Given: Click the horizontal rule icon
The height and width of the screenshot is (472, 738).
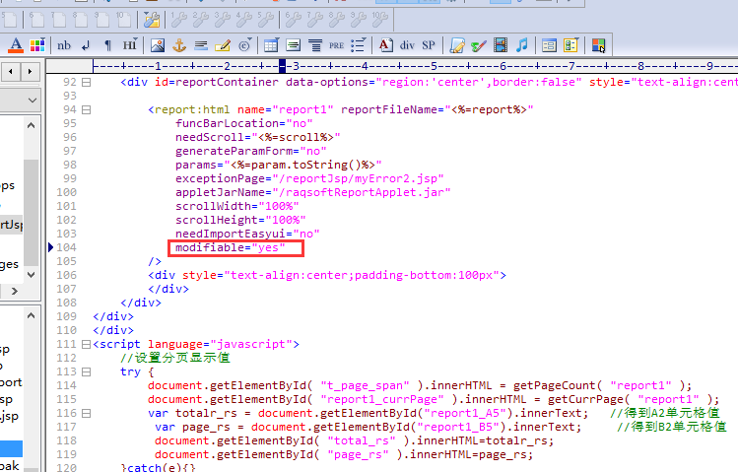Looking at the screenshot, I should click(x=201, y=44).
